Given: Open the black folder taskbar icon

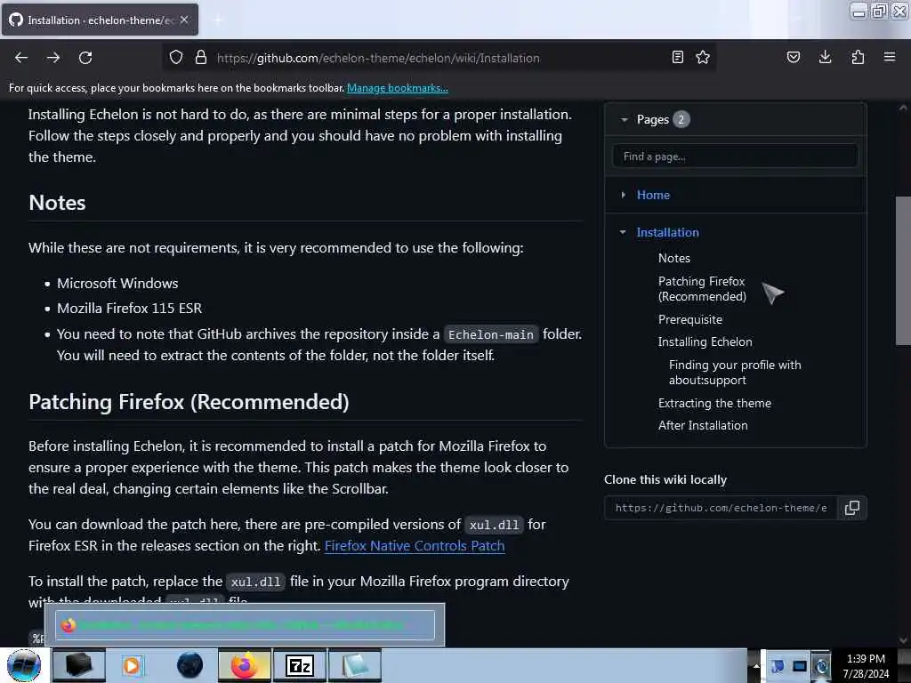Looking at the screenshot, I should 79,665.
